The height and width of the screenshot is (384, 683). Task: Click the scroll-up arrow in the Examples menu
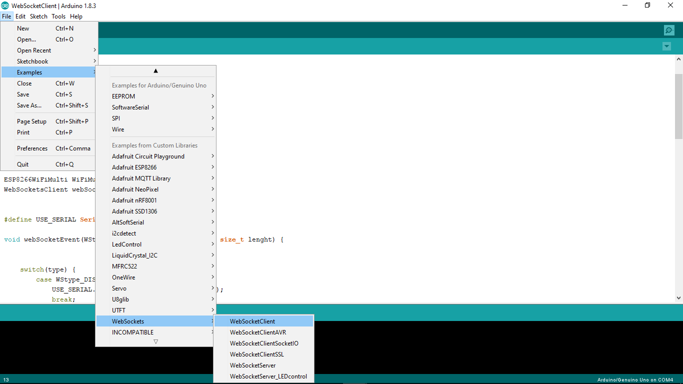click(x=155, y=70)
